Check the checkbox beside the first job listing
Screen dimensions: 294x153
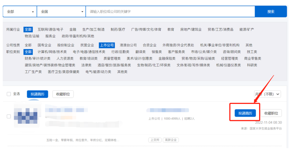pyautogui.click(x=9, y=116)
